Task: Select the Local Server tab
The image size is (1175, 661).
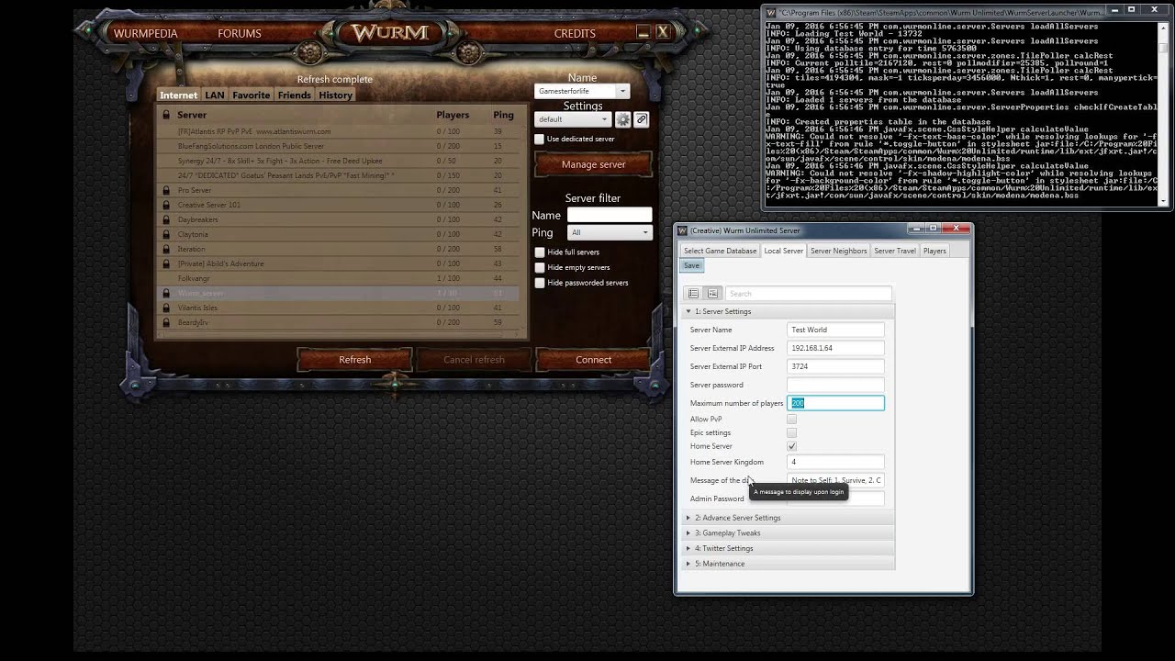Action: (x=783, y=251)
